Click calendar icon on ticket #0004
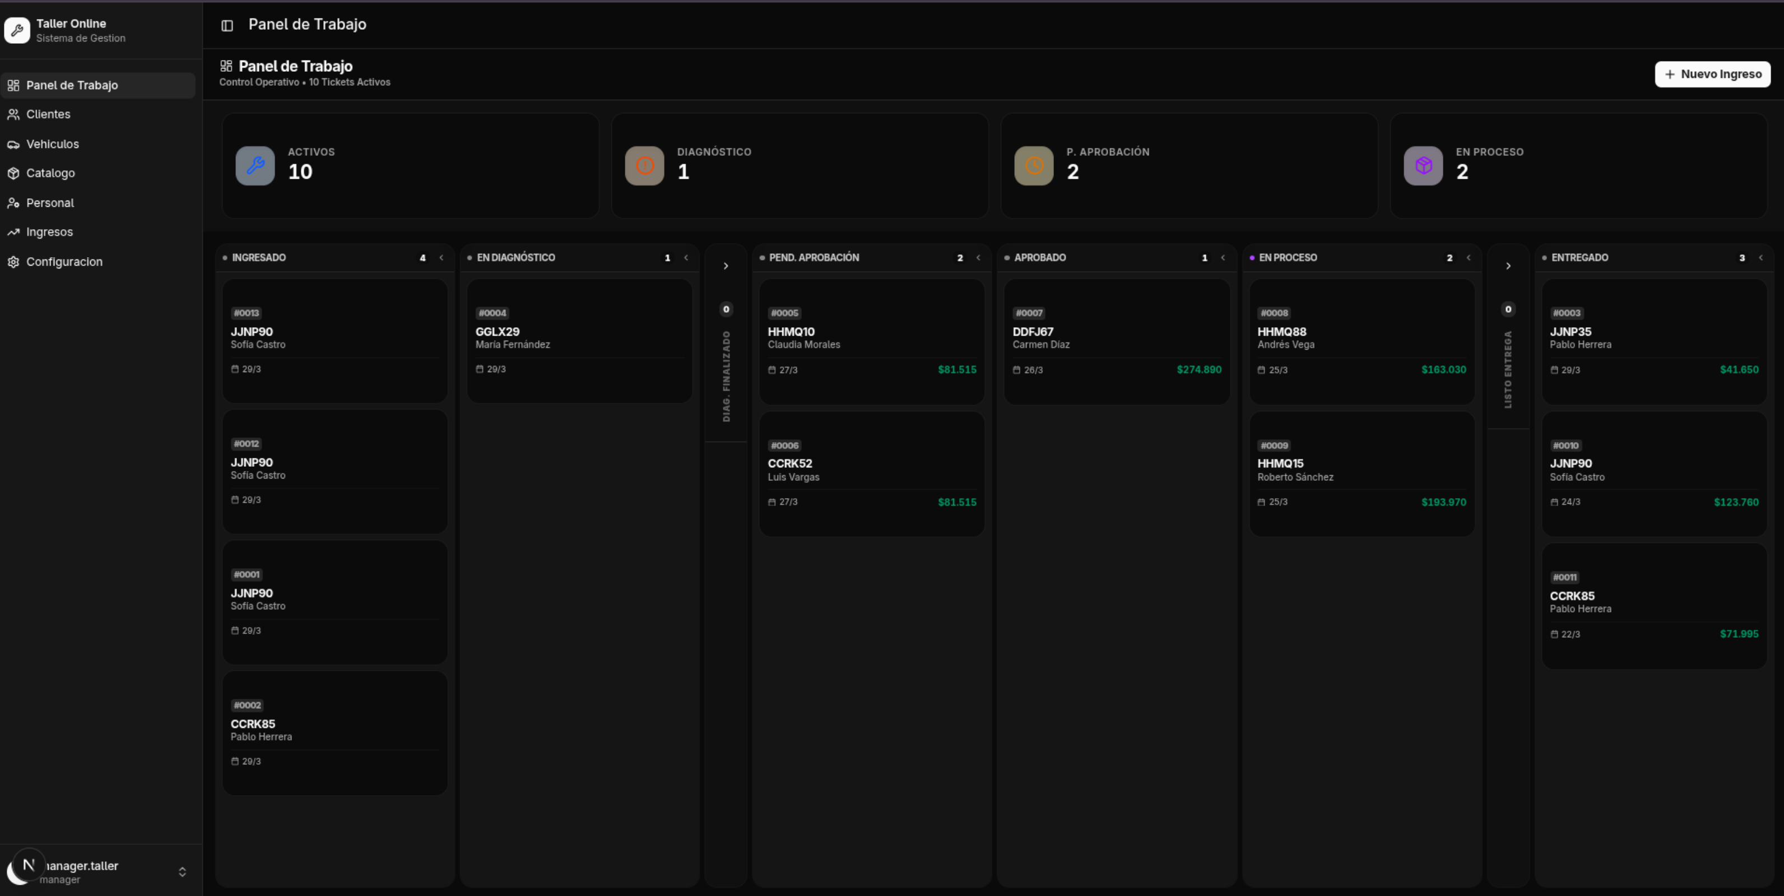This screenshot has width=1784, height=896. point(479,369)
